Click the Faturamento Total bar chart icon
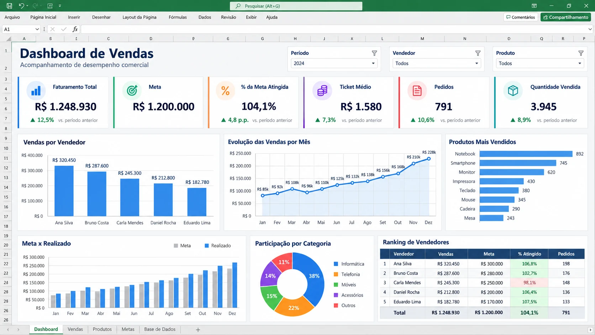This screenshot has height=335, width=595. (36, 91)
